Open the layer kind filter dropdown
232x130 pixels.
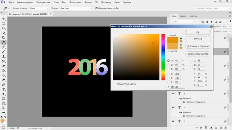point(183,22)
